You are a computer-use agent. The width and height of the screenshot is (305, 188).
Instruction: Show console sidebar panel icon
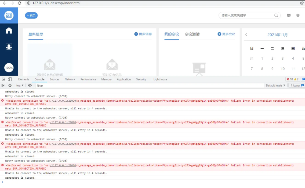click(3, 86)
